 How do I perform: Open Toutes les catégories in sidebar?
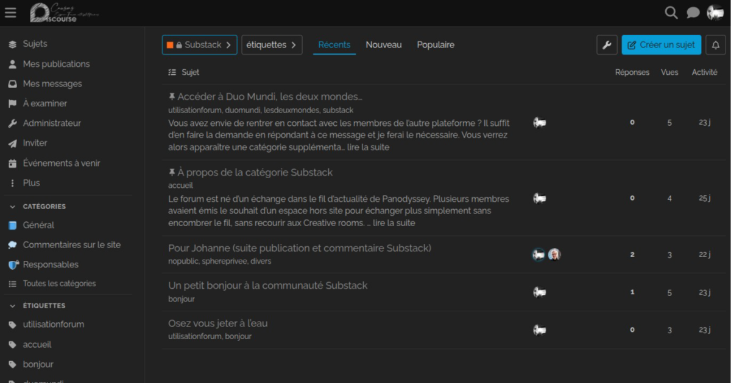pyautogui.click(x=59, y=284)
